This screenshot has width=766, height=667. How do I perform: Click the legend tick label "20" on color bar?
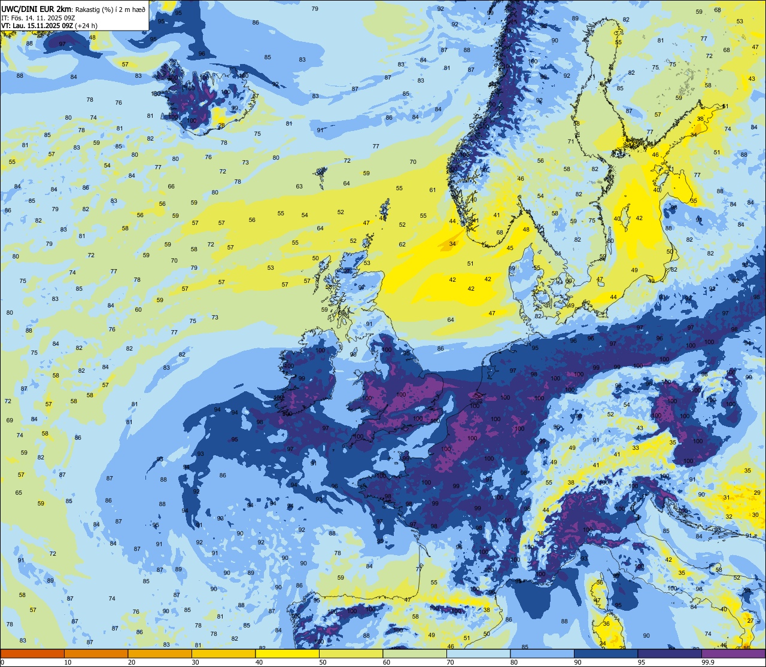(x=132, y=662)
